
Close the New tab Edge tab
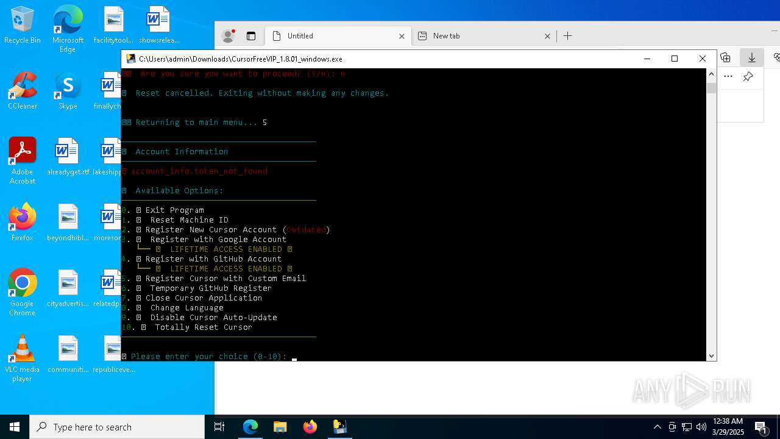click(x=547, y=36)
